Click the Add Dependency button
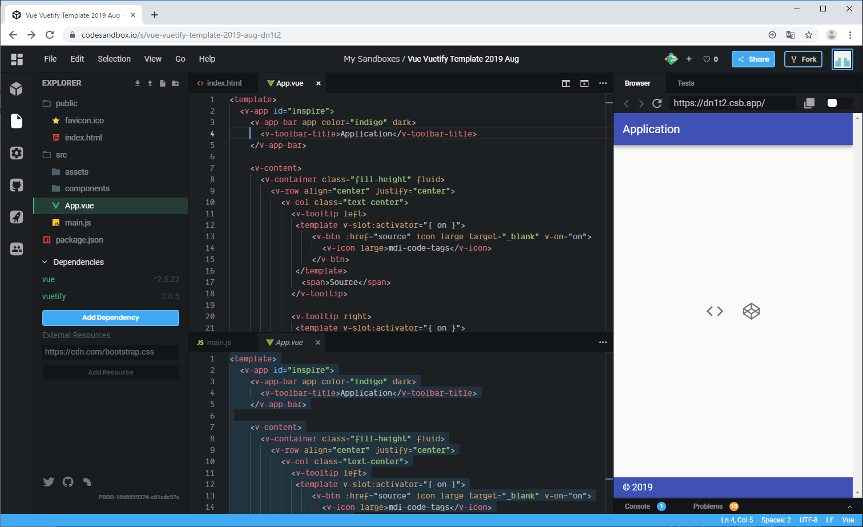This screenshot has width=863, height=527. pyautogui.click(x=111, y=317)
